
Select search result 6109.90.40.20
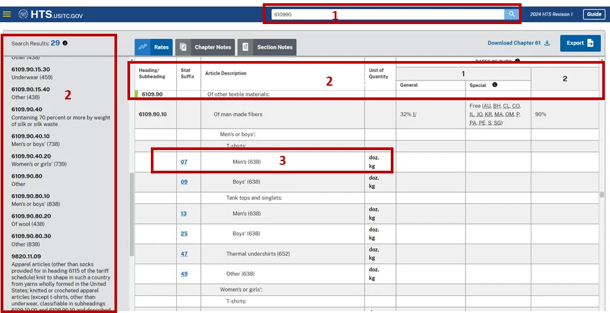pos(39,160)
